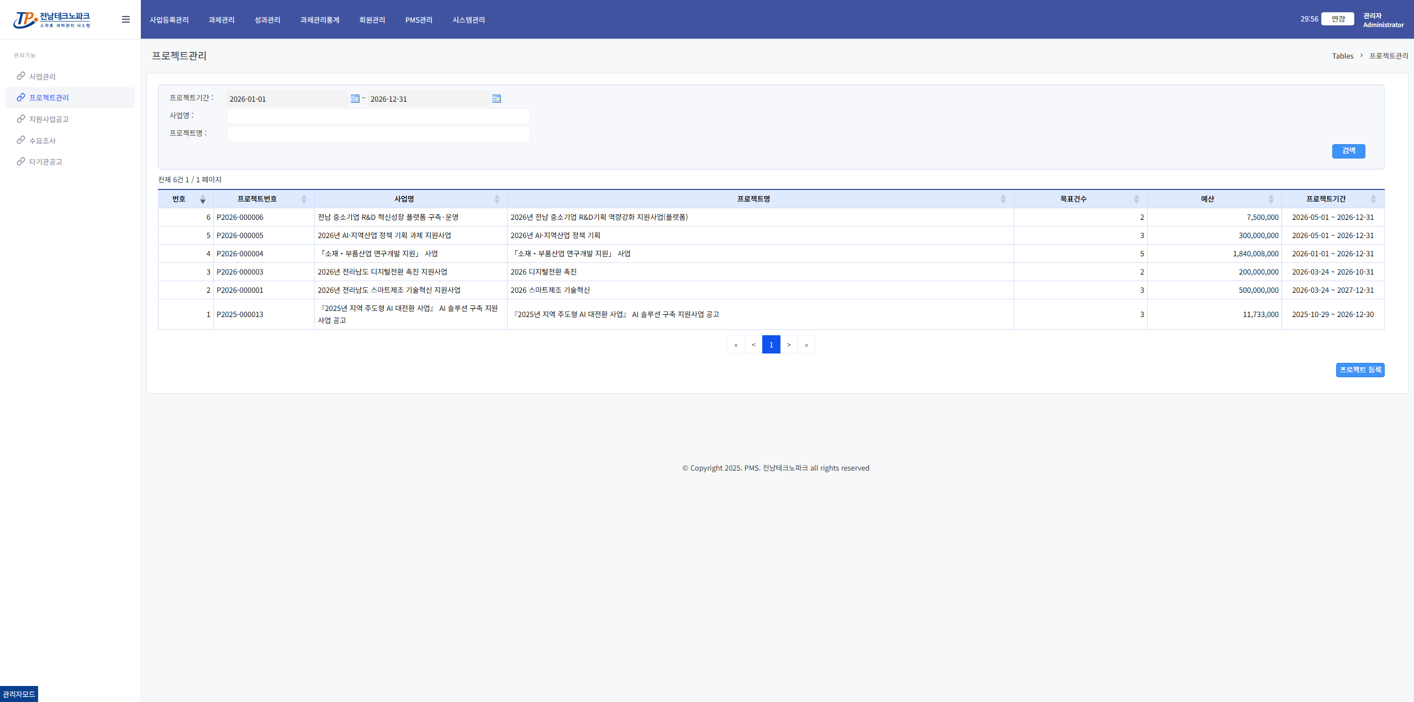This screenshot has width=1414, height=702.
Task: Click the link icon beside 수요조사
Action: point(21,140)
